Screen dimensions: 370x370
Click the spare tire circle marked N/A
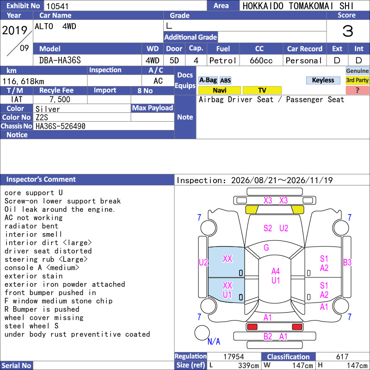point(202,333)
